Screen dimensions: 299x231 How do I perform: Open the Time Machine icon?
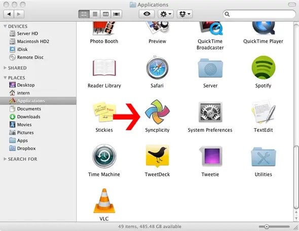[x=104, y=156]
